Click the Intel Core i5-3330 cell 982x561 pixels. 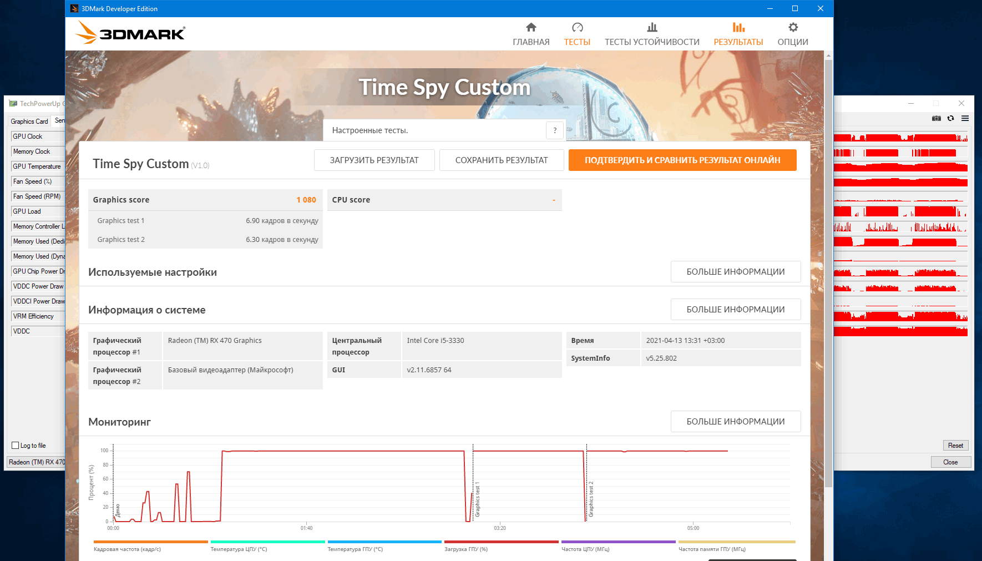coord(482,346)
